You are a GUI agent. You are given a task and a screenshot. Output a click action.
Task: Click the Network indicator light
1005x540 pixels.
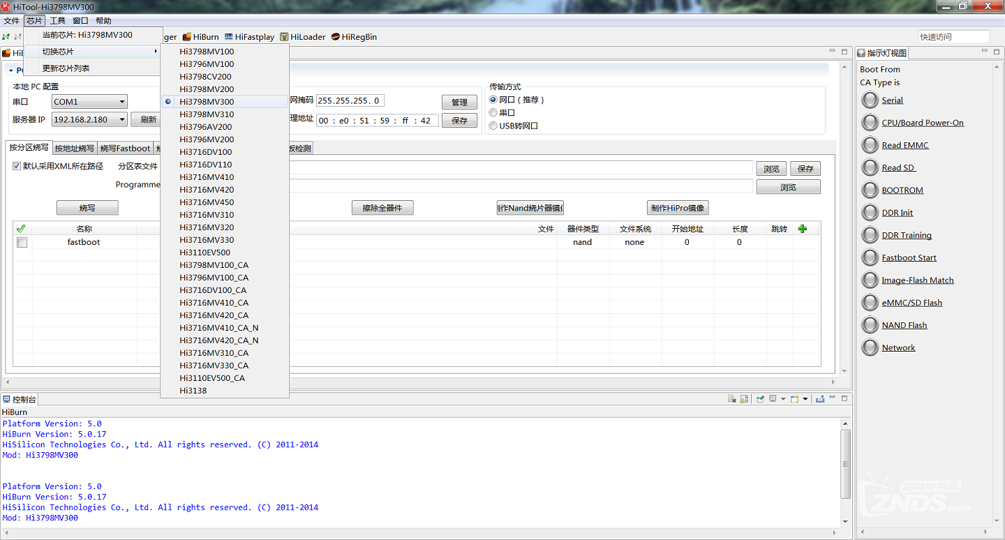[x=870, y=347]
